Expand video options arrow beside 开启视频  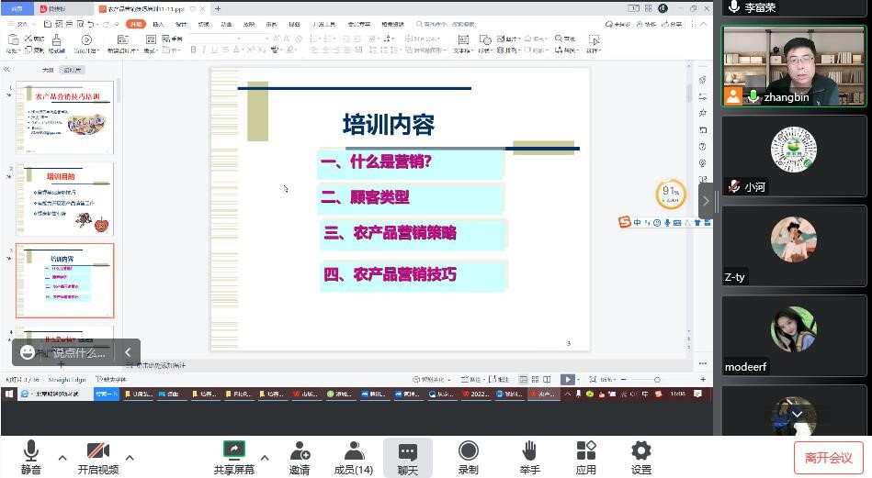click(x=130, y=458)
